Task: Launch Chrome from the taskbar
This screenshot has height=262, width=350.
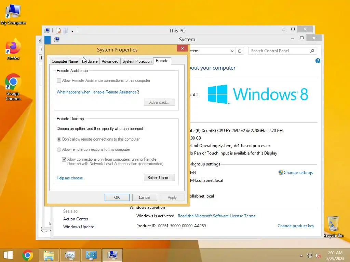Action: tap(28, 255)
